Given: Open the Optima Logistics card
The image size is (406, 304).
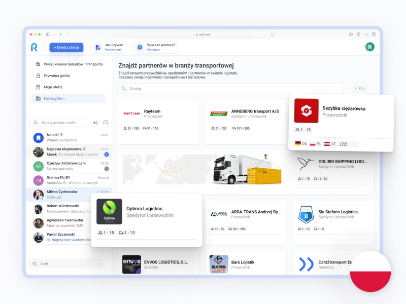Looking at the screenshot, I should point(147,220).
